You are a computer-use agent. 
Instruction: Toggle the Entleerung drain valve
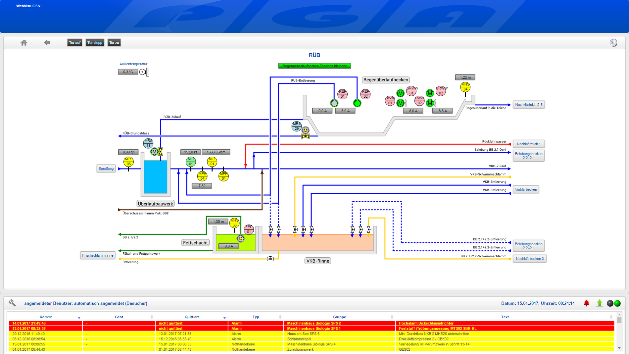tap(270, 259)
